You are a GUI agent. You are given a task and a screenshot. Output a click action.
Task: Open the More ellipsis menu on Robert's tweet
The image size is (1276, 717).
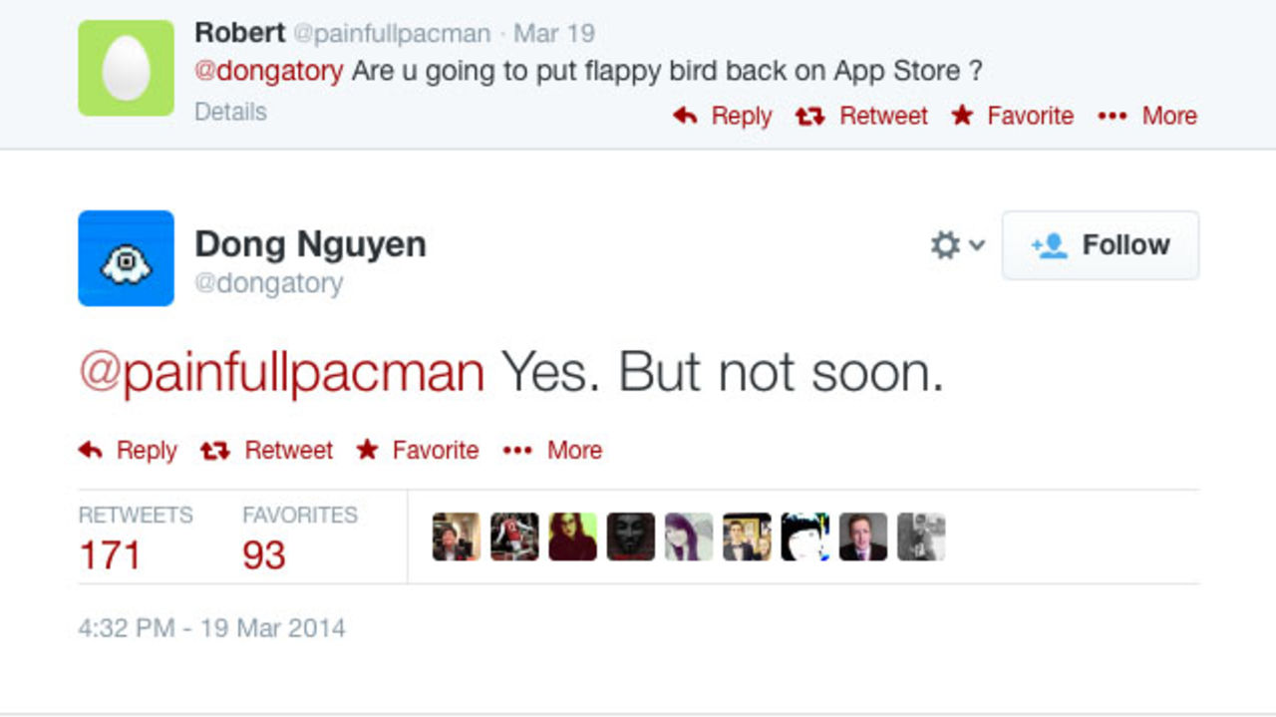[x=1114, y=116]
